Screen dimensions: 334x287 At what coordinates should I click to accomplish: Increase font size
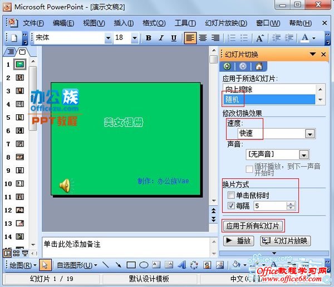259,38
